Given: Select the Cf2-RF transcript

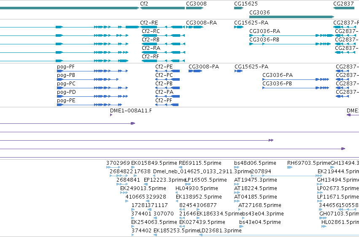Looking at the screenshot, I should 163,61.
